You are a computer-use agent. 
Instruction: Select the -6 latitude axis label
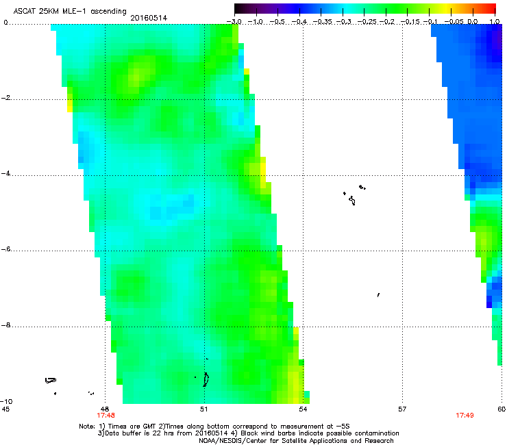point(5,249)
